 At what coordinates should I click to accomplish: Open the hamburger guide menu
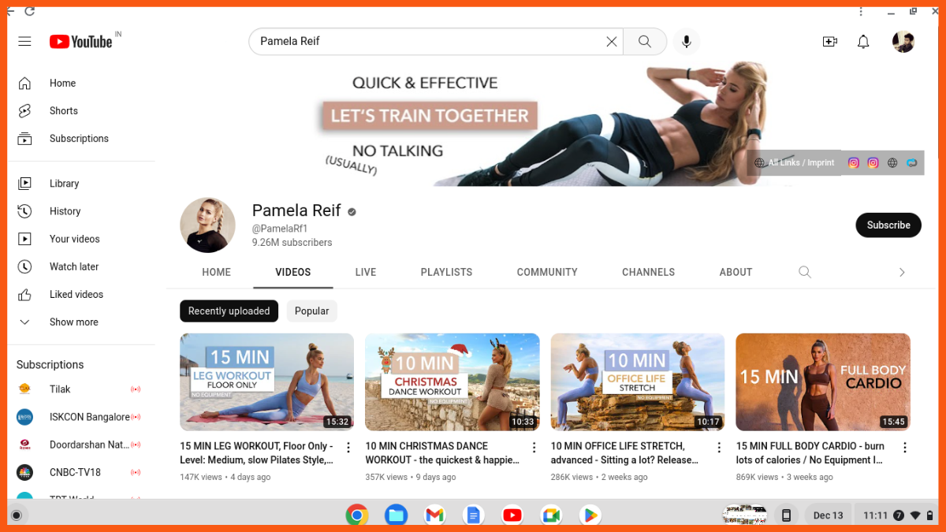coord(24,41)
